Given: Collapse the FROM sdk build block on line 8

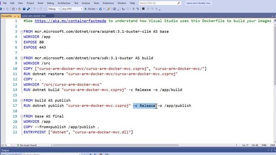Looking at the screenshot, I should click(22, 58).
